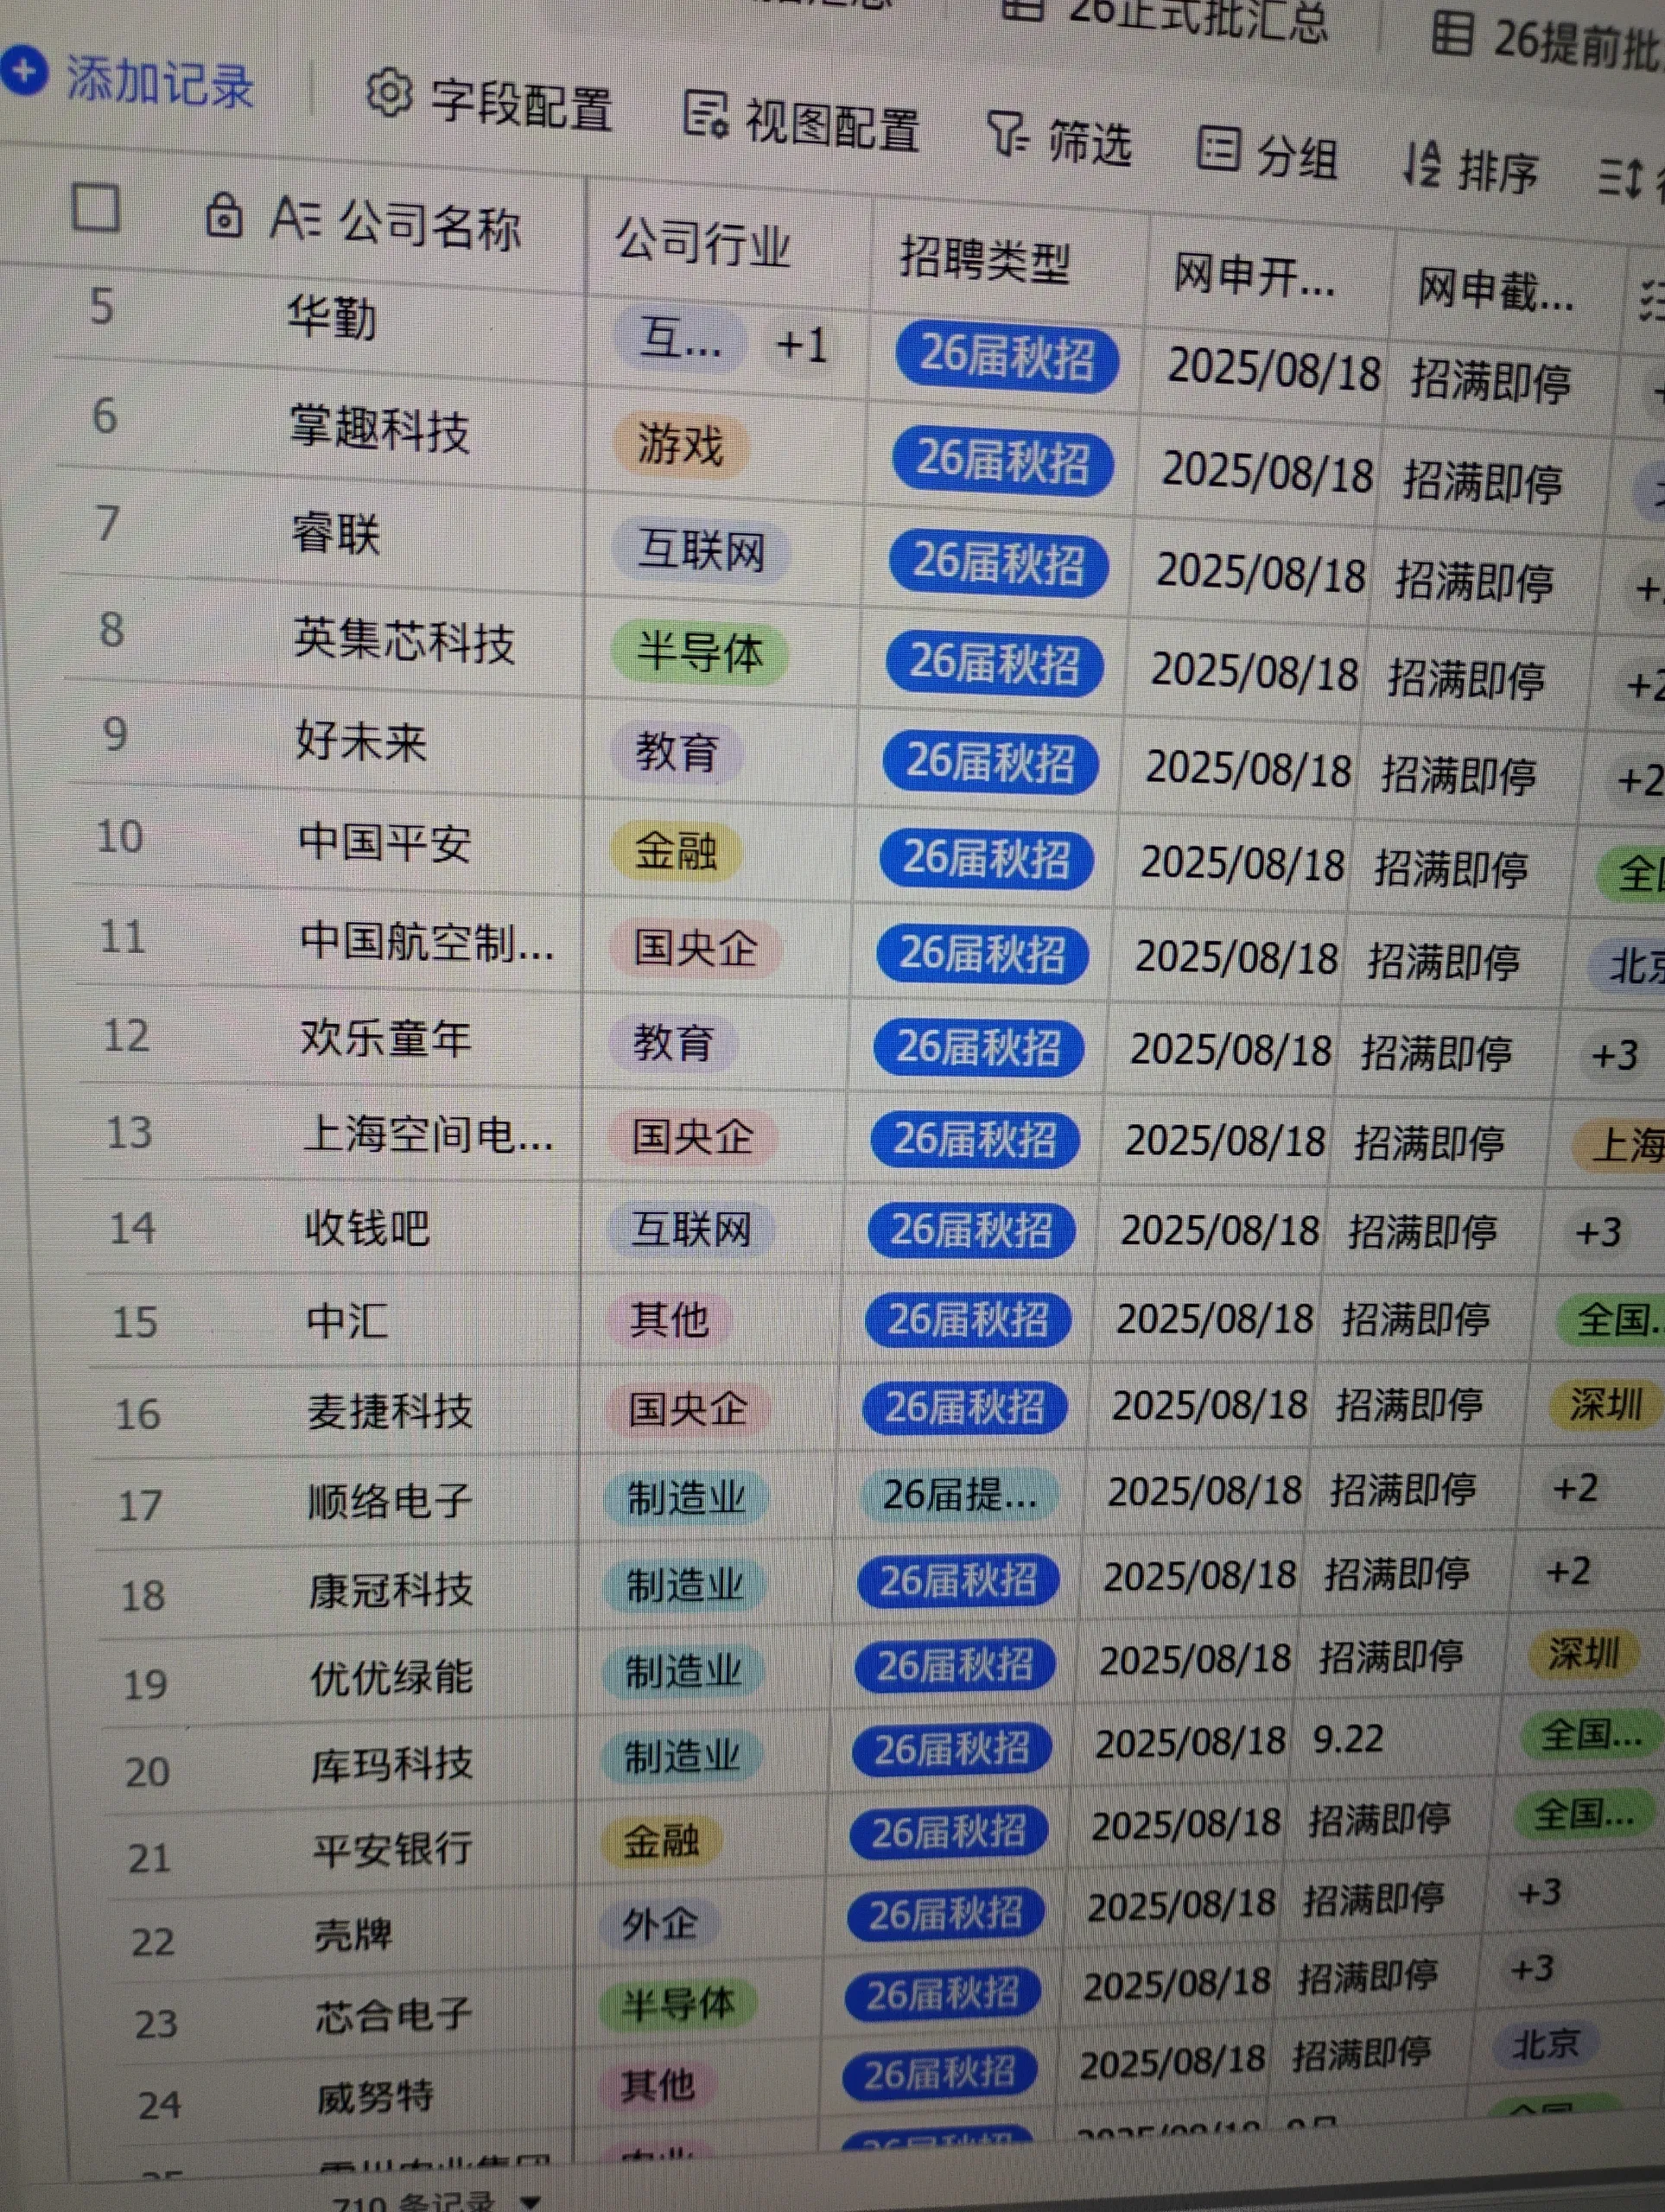Click +3 location overflow in 芯合电子 row
The height and width of the screenshot is (2212, 1665).
pos(1531,1969)
